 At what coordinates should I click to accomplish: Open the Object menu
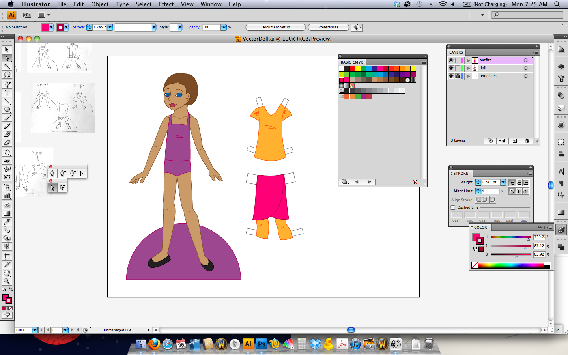coord(100,4)
